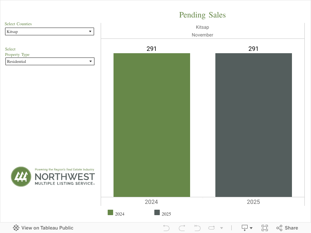This screenshot has width=311, height=233.
Task: Click the Tableau logo icon
Action: pyautogui.click(x=16, y=228)
